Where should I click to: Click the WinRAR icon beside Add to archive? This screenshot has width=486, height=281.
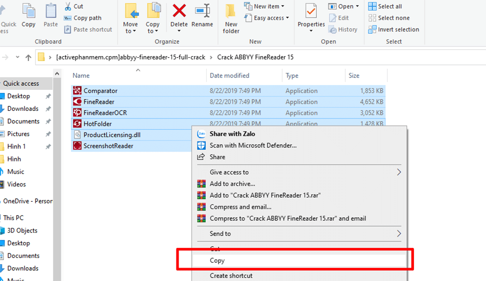(x=202, y=184)
